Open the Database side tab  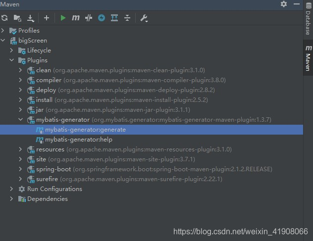[308, 18]
